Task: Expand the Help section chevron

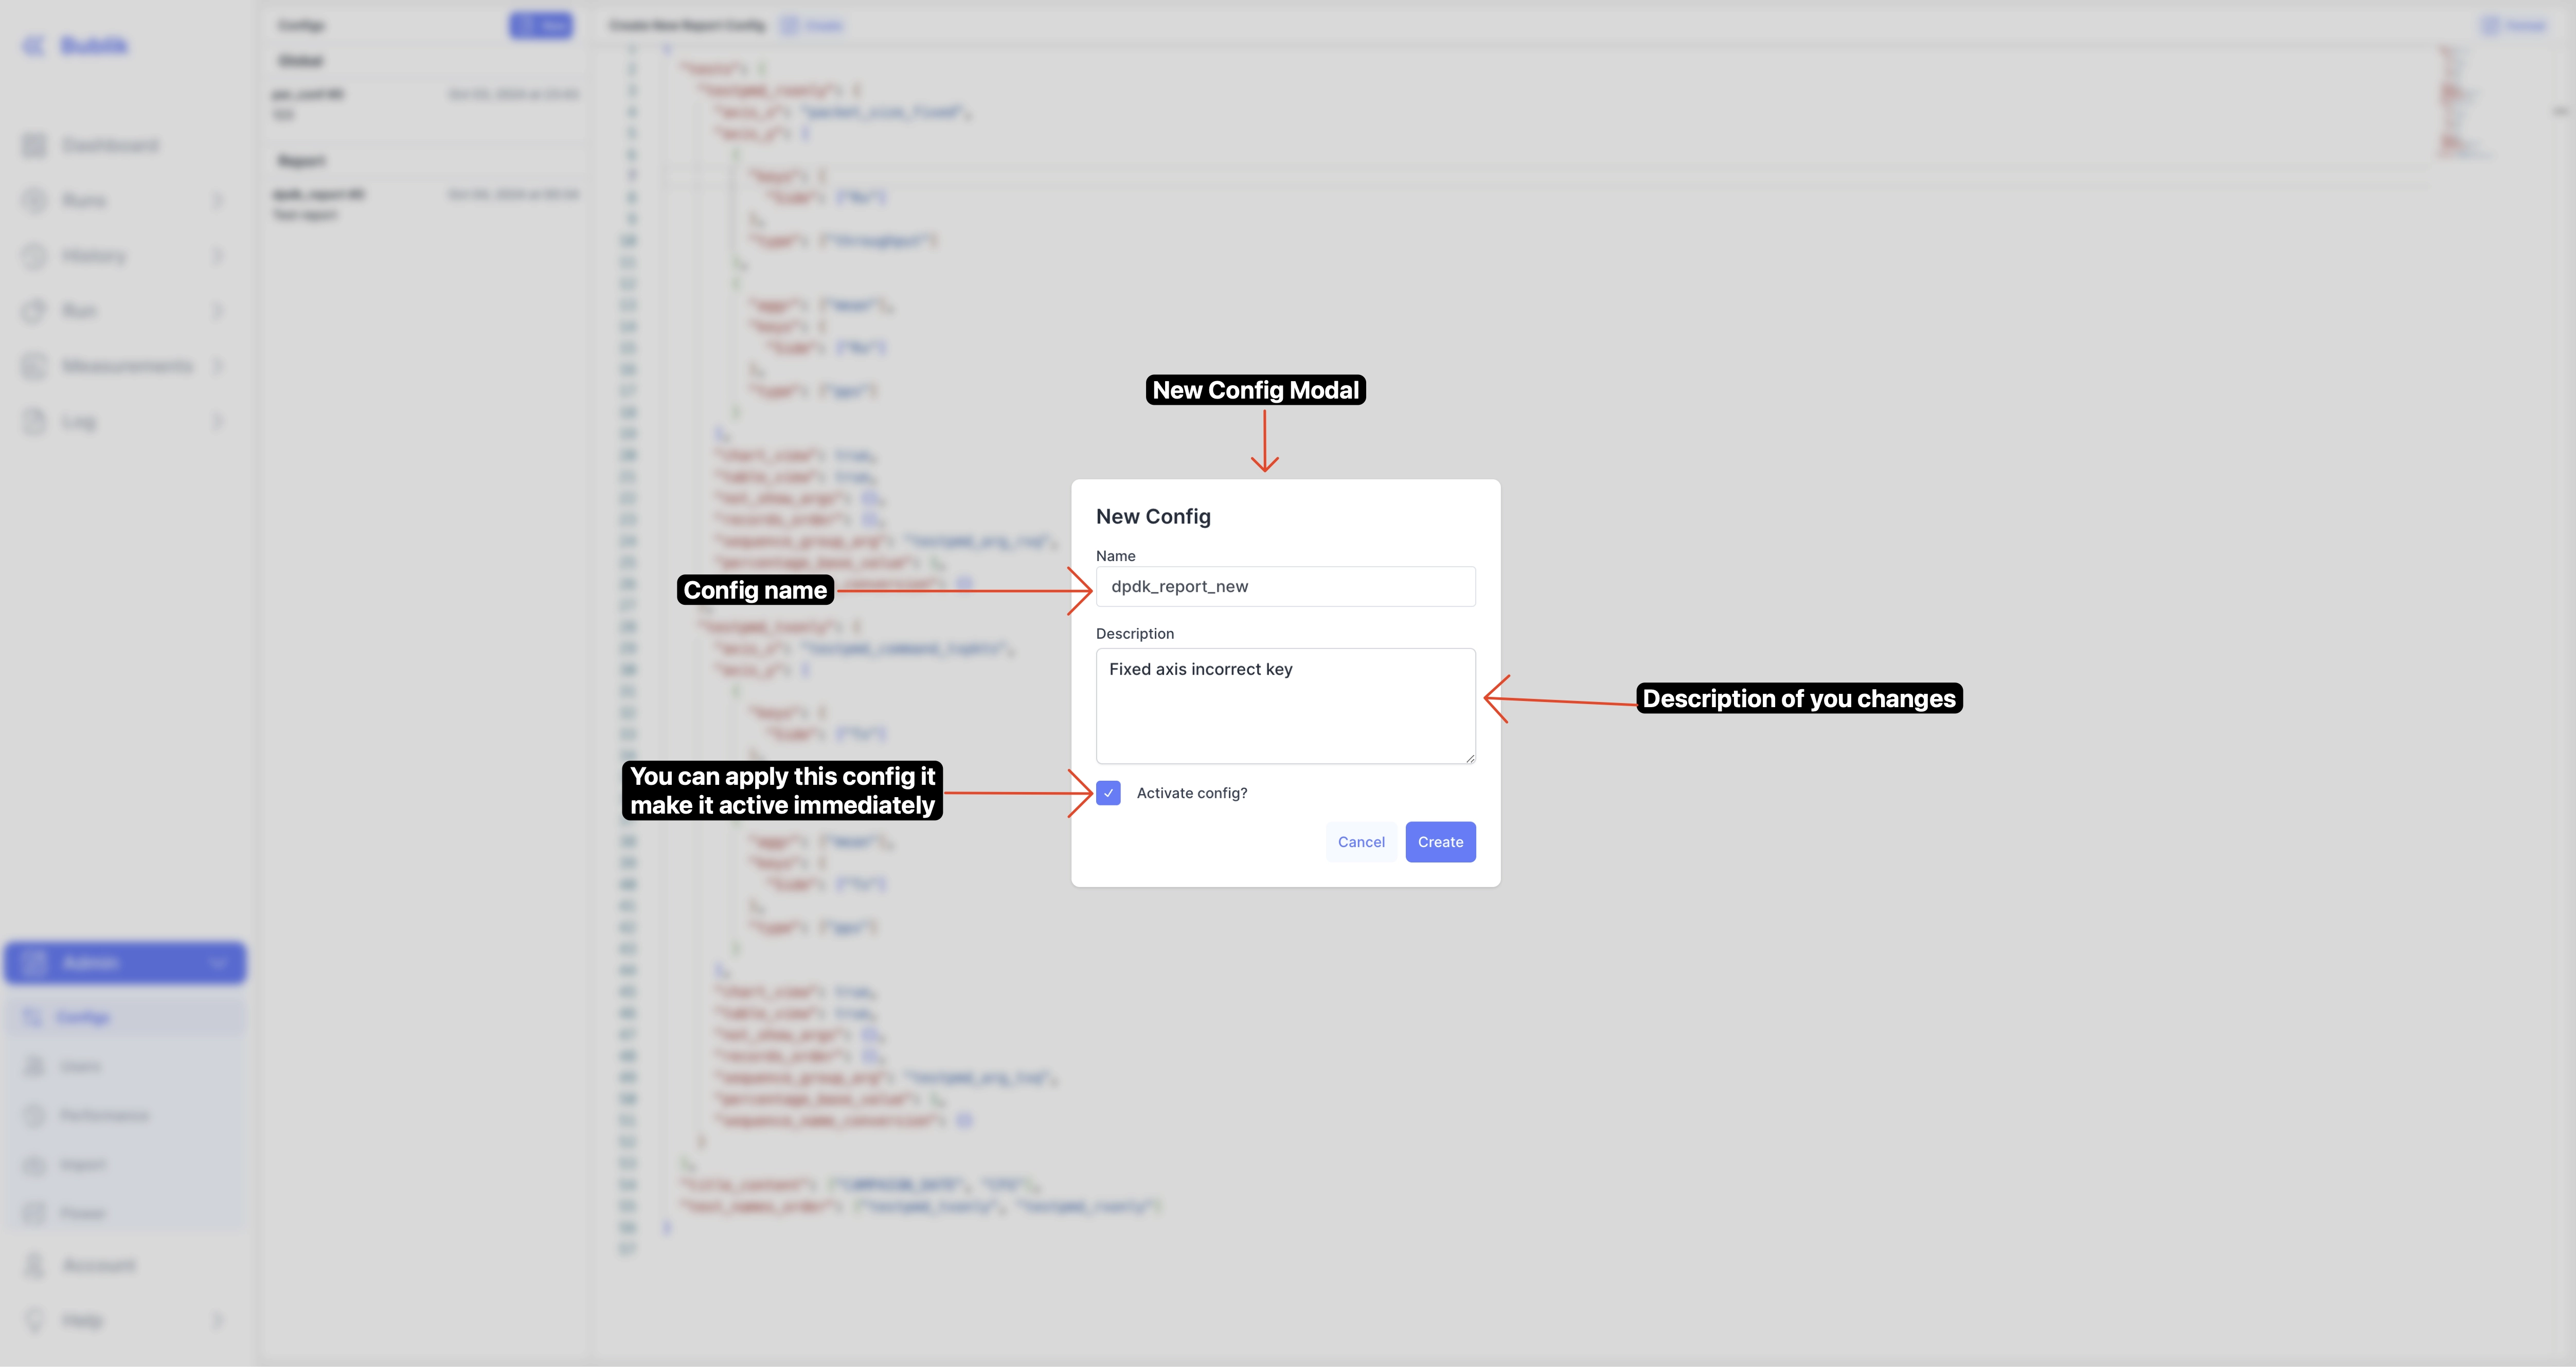Action: click(x=218, y=1320)
